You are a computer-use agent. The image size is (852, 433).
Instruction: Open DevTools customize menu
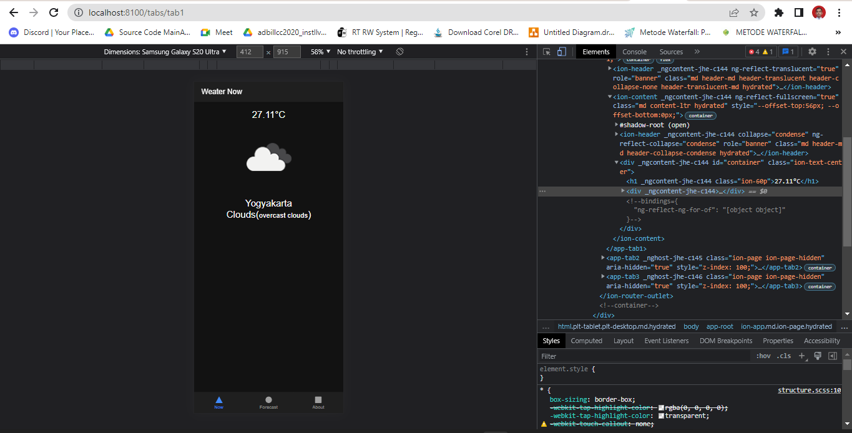828,52
